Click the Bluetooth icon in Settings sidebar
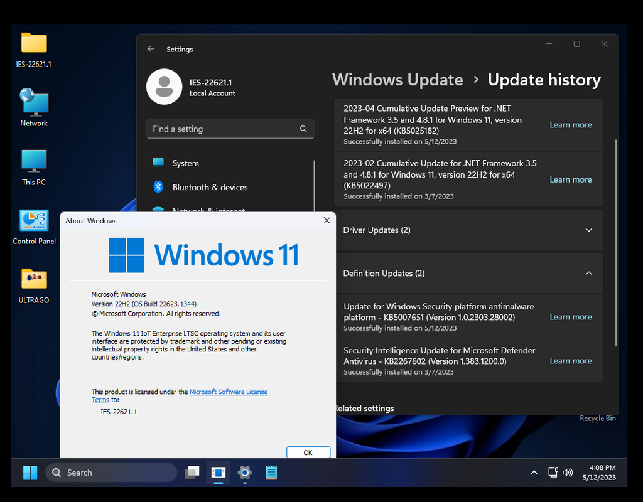The height and width of the screenshot is (502, 643). (158, 187)
